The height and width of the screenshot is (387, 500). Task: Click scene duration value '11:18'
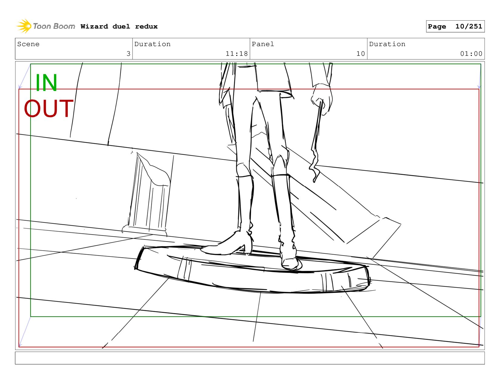click(237, 54)
